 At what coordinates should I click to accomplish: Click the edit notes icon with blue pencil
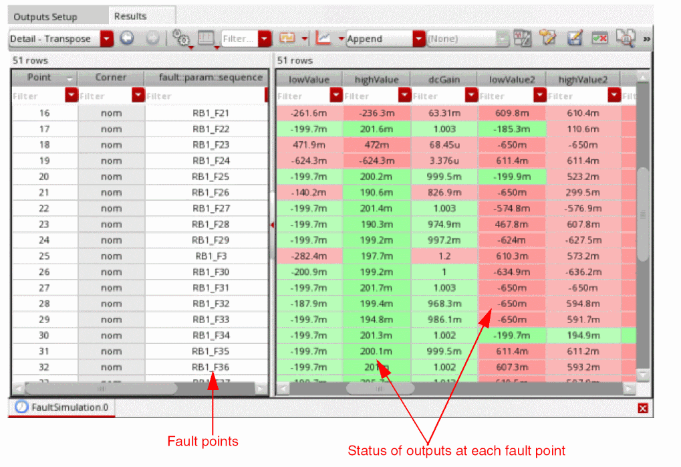[574, 38]
